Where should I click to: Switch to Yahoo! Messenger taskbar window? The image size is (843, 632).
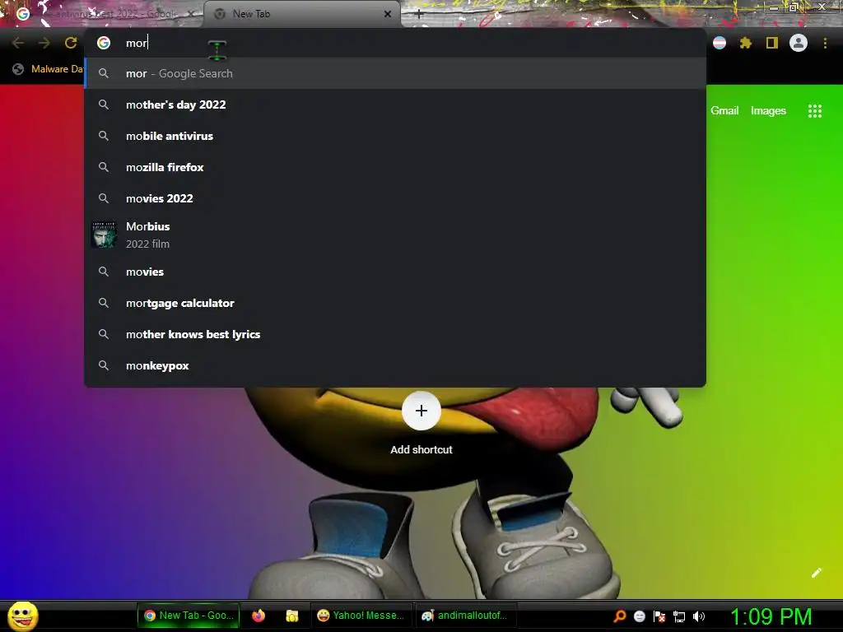(361, 616)
